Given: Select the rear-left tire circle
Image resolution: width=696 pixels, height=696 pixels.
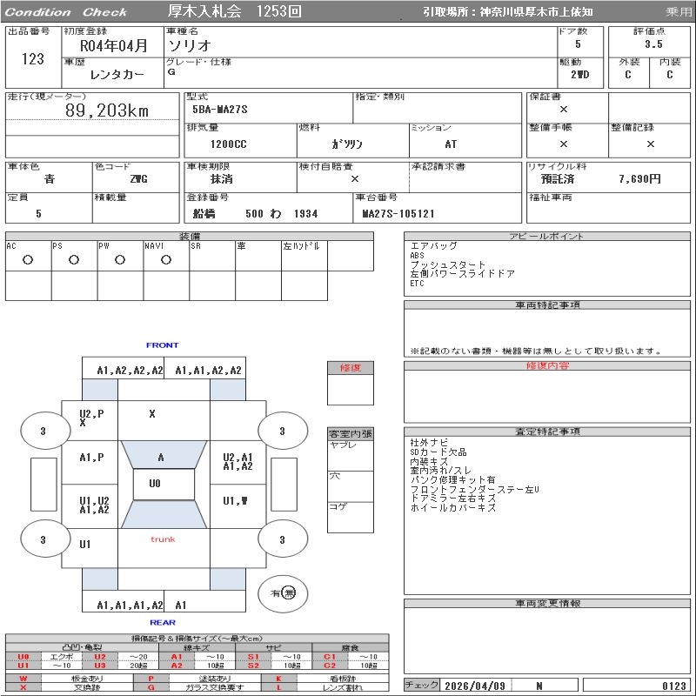Looking at the screenshot, I should pyautogui.click(x=43, y=540).
